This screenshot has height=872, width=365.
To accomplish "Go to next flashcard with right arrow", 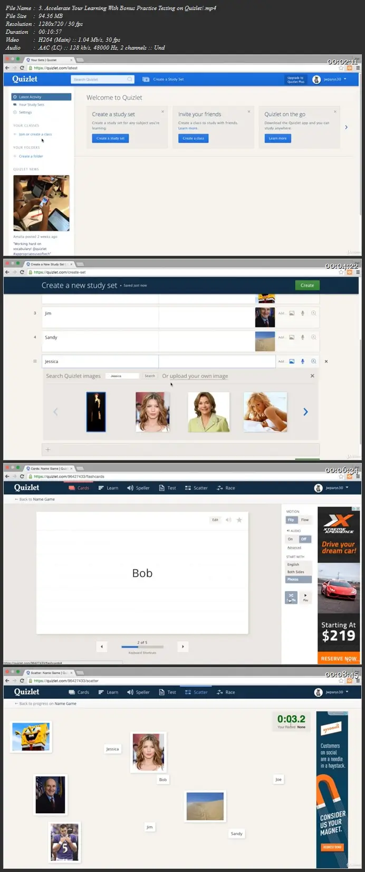I will 182,647.
